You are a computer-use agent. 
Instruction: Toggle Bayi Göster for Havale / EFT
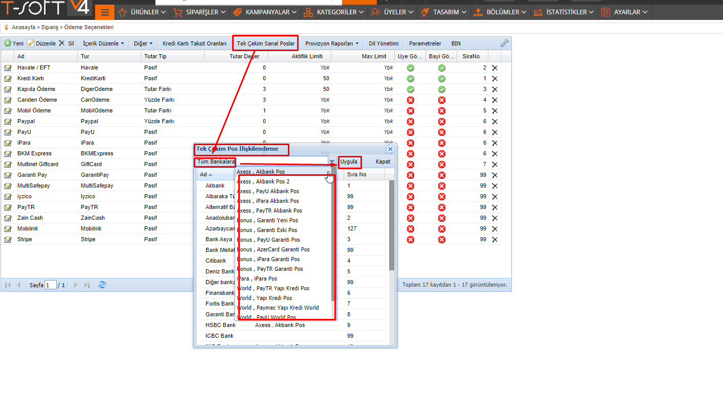click(x=442, y=67)
